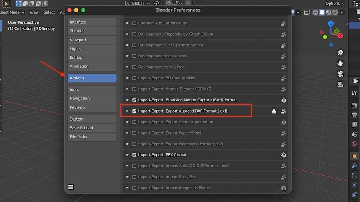Enable the Icon Viewer add-on
Image resolution: width=360 pixels, height=202 pixels.
click(x=134, y=56)
